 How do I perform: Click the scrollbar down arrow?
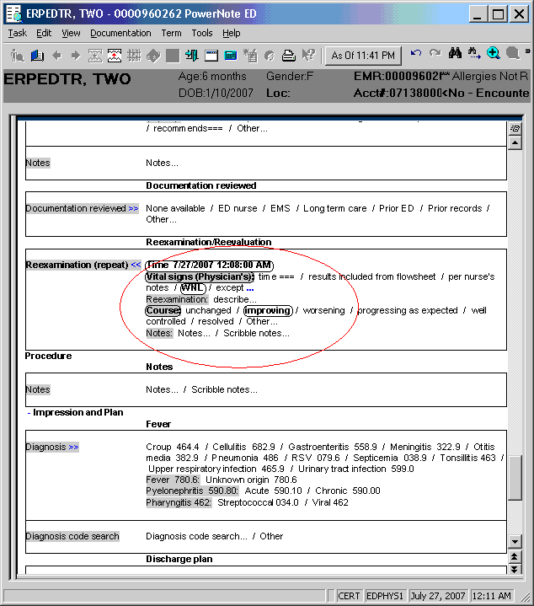pyautogui.click(x=515, y=540)
